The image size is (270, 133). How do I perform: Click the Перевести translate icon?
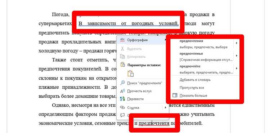tap(122, 99)
